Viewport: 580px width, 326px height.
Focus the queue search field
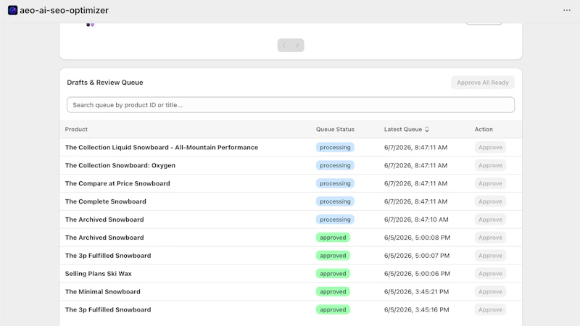pos(291,105)
